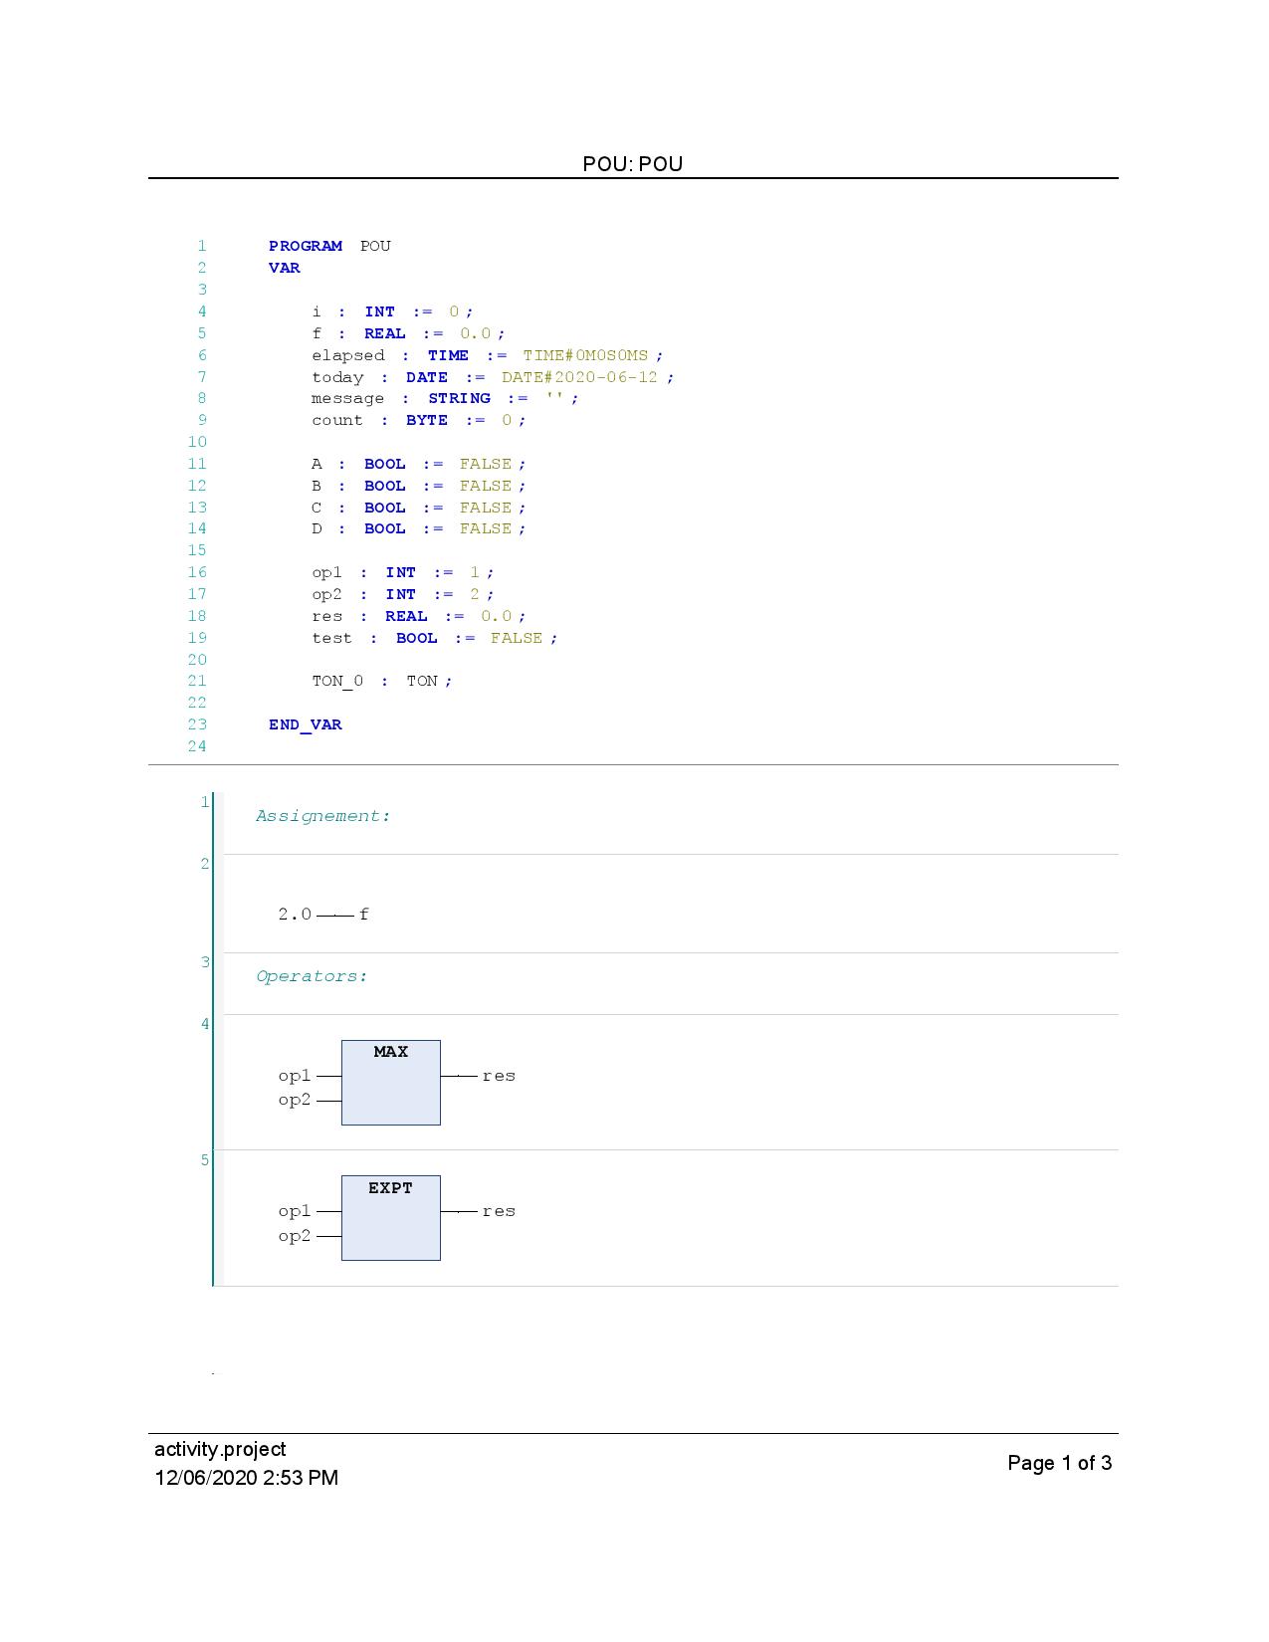Click op2 input of EXPT block

pos(295,1236)
